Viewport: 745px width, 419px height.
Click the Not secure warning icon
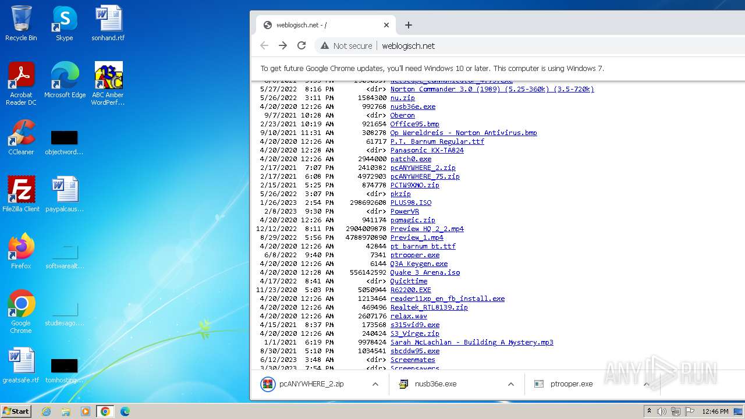pyautogui.click(x=325, y=45)
